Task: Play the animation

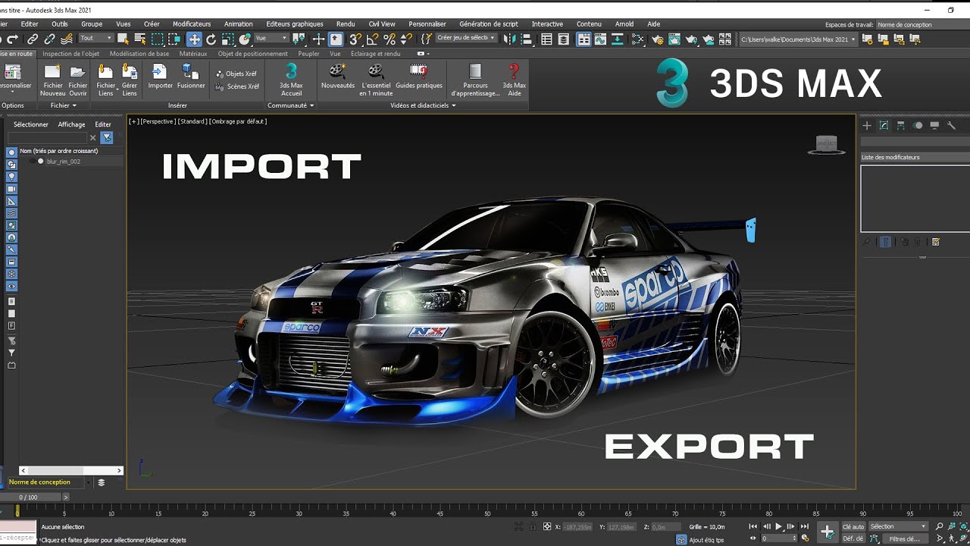Action: point(778,526)
